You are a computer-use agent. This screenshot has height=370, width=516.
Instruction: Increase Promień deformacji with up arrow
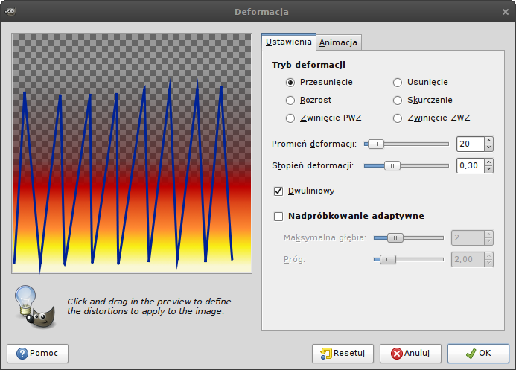click(488, 141)
